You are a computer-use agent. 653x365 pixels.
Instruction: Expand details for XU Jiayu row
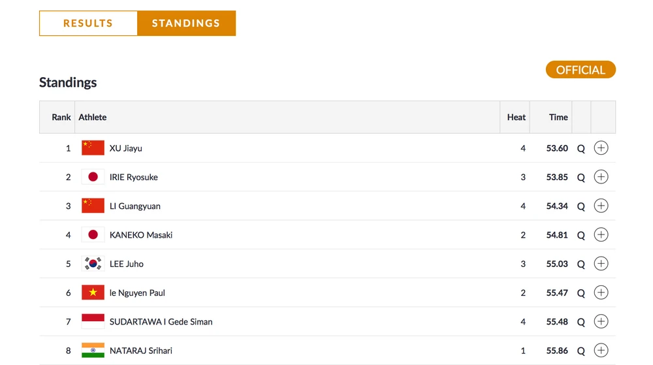(601, 148)
